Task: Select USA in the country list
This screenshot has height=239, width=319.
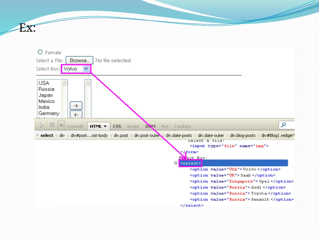Action: point(44,83)
